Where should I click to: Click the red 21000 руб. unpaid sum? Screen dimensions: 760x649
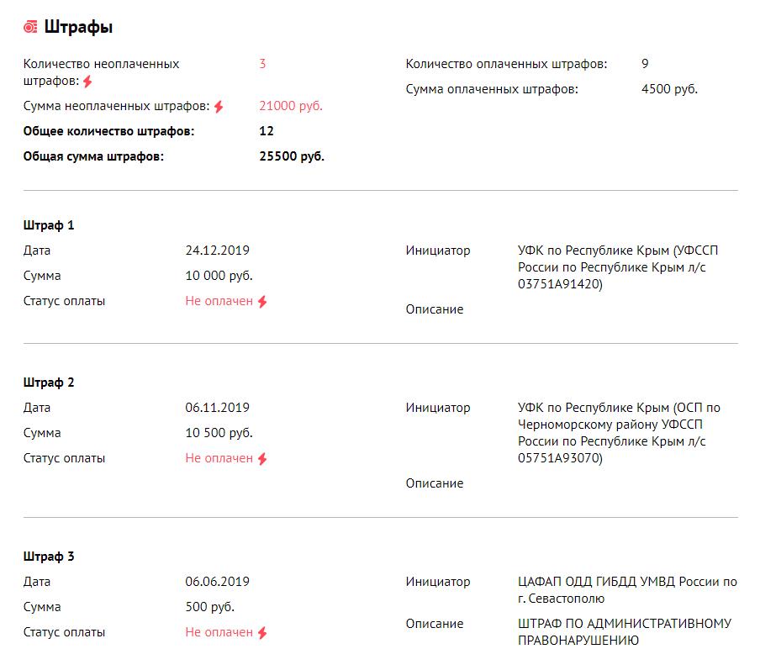coord(291,106)
